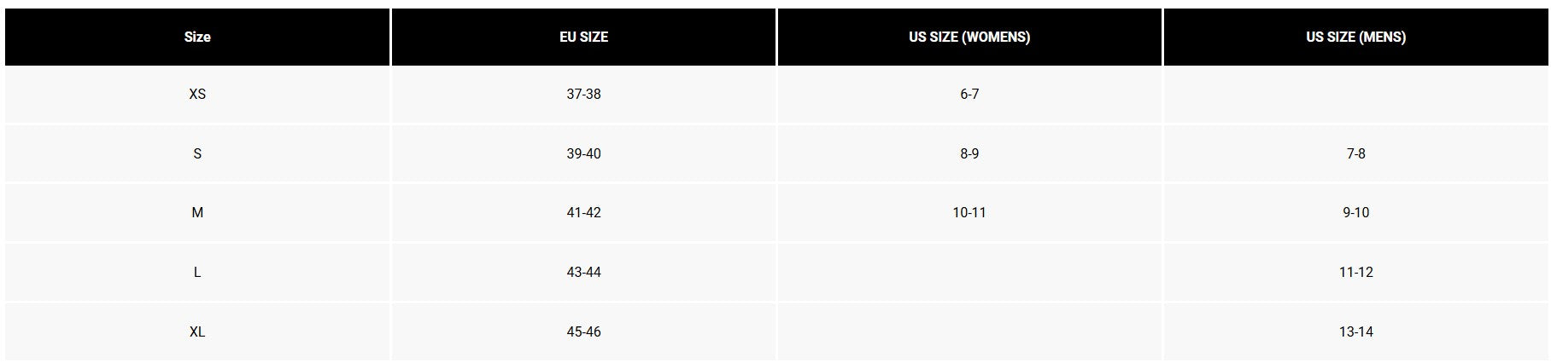Click the men's US size 11-12 cell
The image size is (1551, 363).
[x=1355, y=272]
